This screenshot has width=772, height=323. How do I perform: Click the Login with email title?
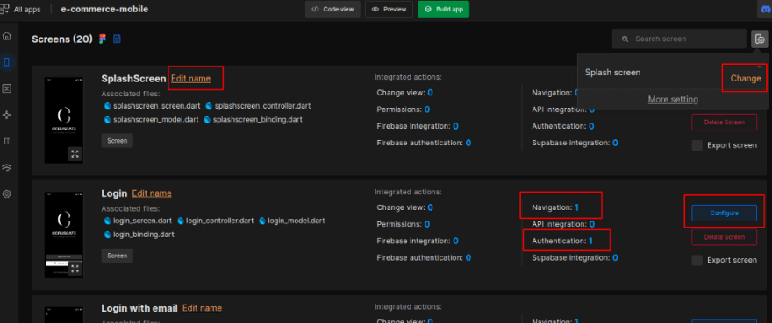click(139, 308)
